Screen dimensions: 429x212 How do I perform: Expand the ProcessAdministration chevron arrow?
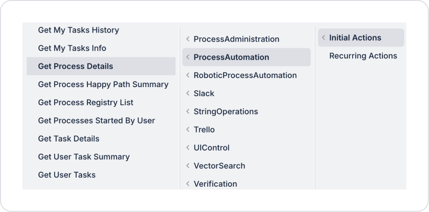click(x=188, y=39)
